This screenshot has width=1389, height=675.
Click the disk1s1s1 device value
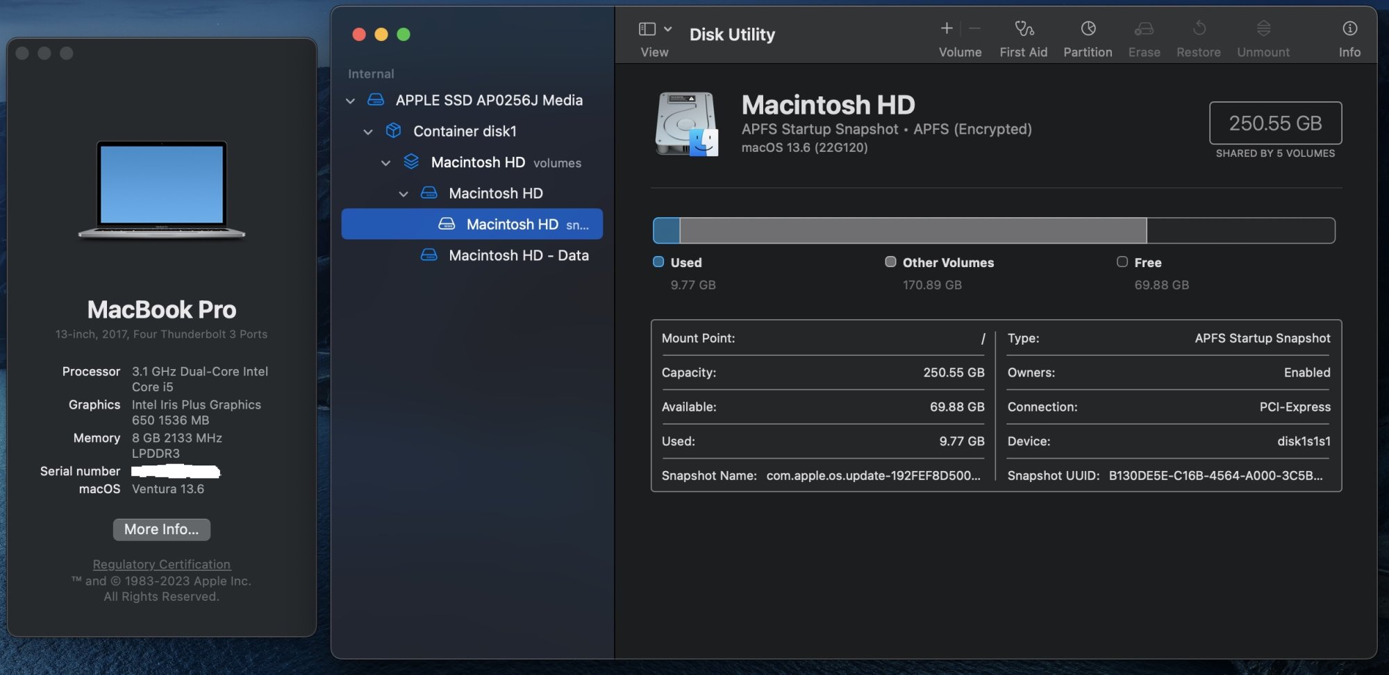[1304, 441]
